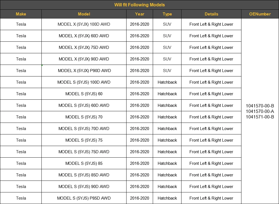
Task: Click OE number 1041571-00-B
Action: (260, 117)
